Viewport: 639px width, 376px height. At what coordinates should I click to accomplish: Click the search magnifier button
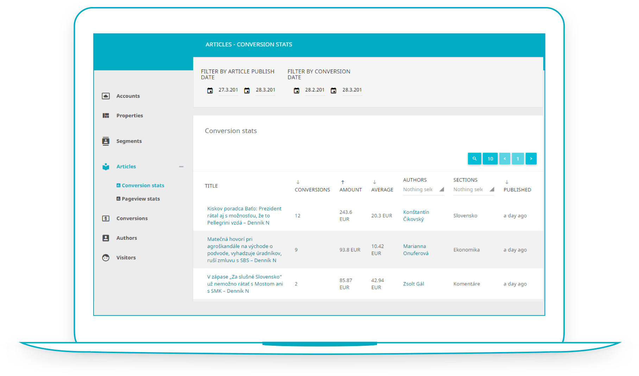pos(474,158)
